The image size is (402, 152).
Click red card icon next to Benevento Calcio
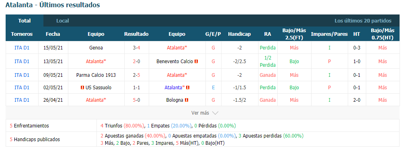197,62
